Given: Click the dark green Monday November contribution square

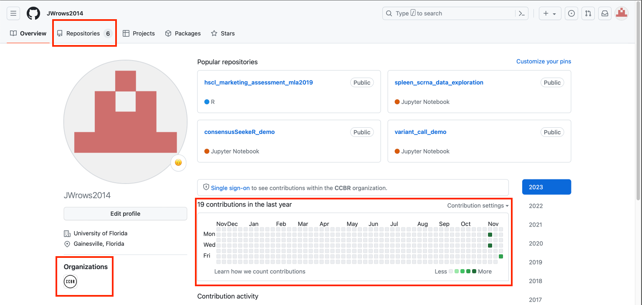Looking at the screenshot, I should [490, 235].
